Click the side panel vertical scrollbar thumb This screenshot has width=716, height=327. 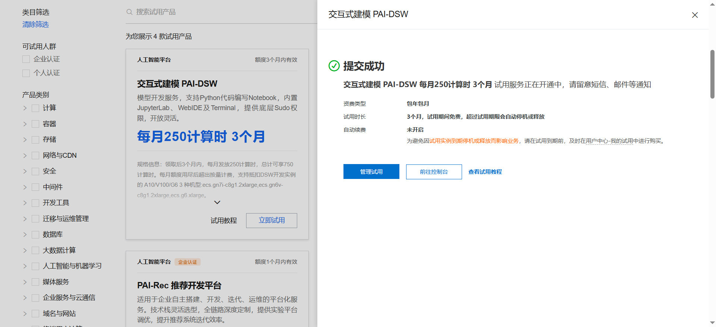click(712, 74)
